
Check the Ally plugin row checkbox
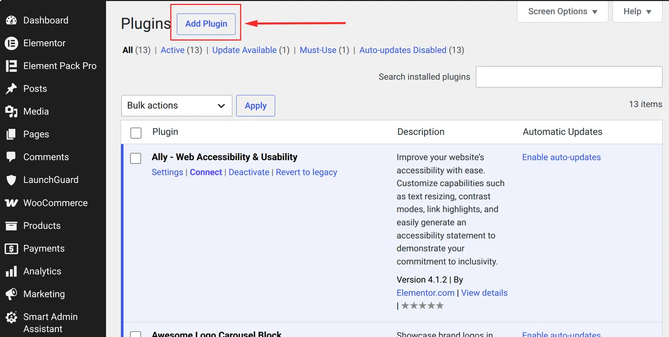(136, 158)
